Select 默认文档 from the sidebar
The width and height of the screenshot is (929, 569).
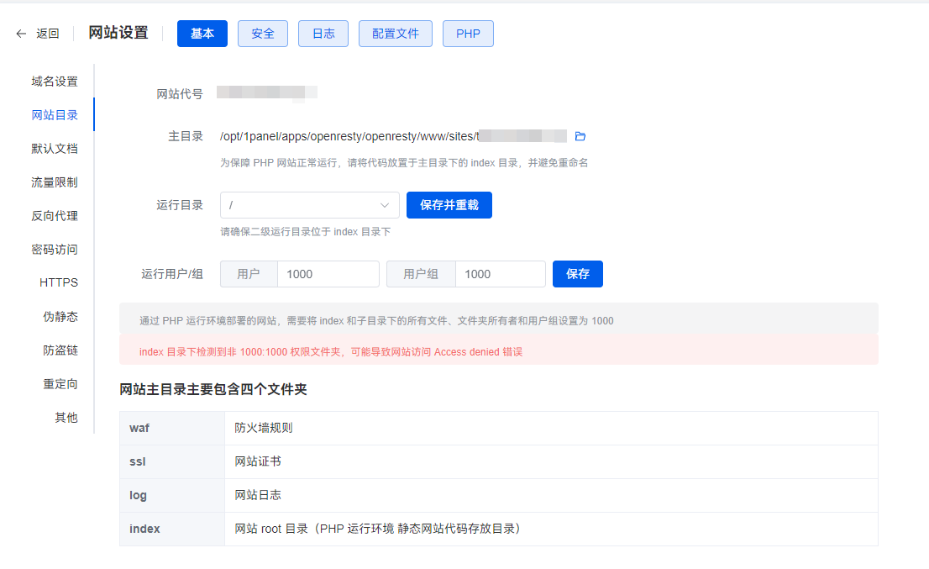55,149
